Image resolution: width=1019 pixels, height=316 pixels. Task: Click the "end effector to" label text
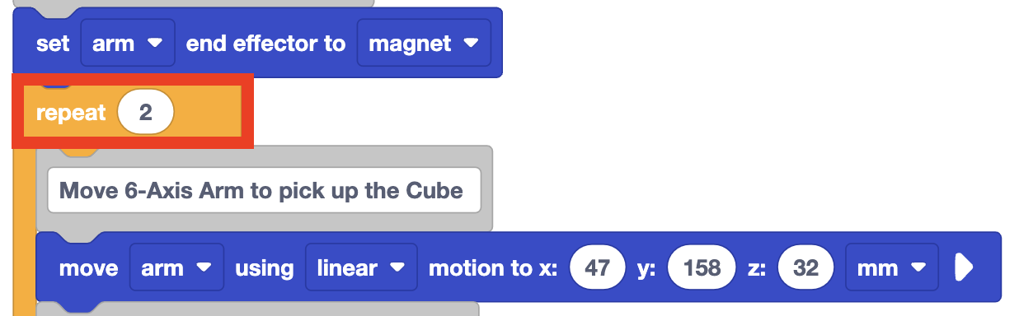pyautogui.click(x=265, y=44)
